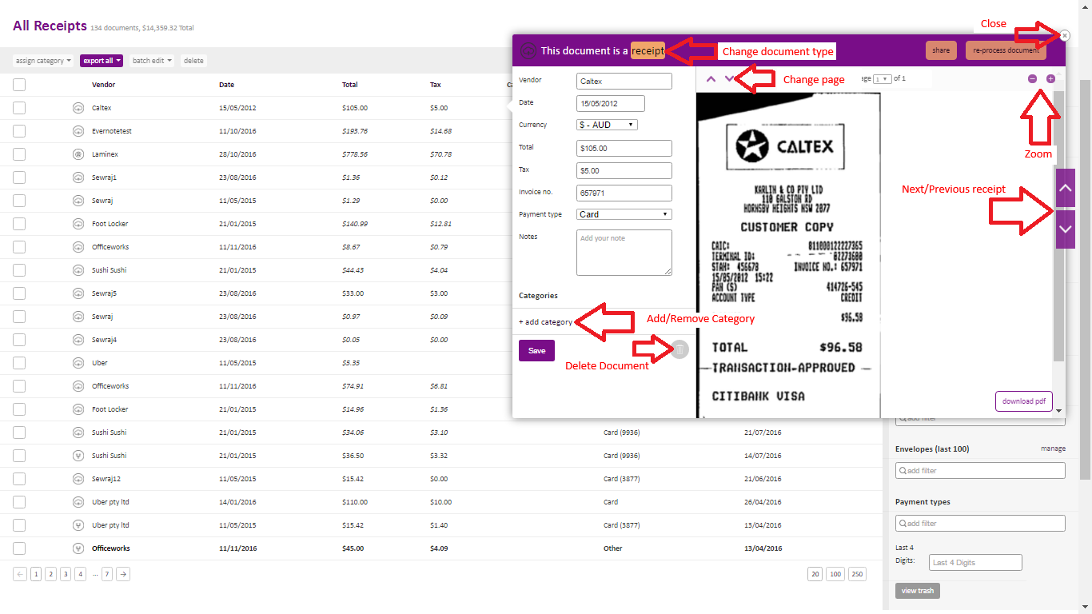
Task: Go to page 7 of results
Action: [x=107, y=574]
